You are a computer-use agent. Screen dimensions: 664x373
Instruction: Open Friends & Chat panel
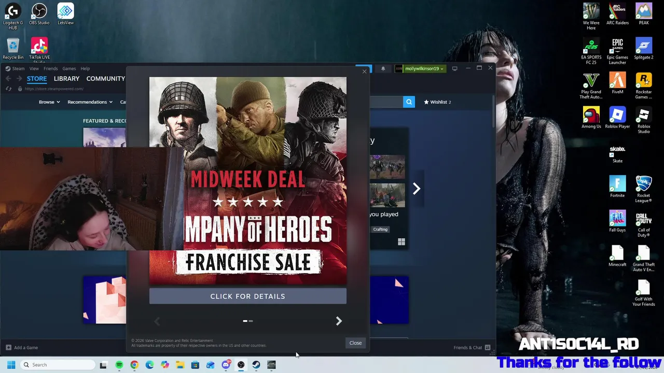(472, 348)
